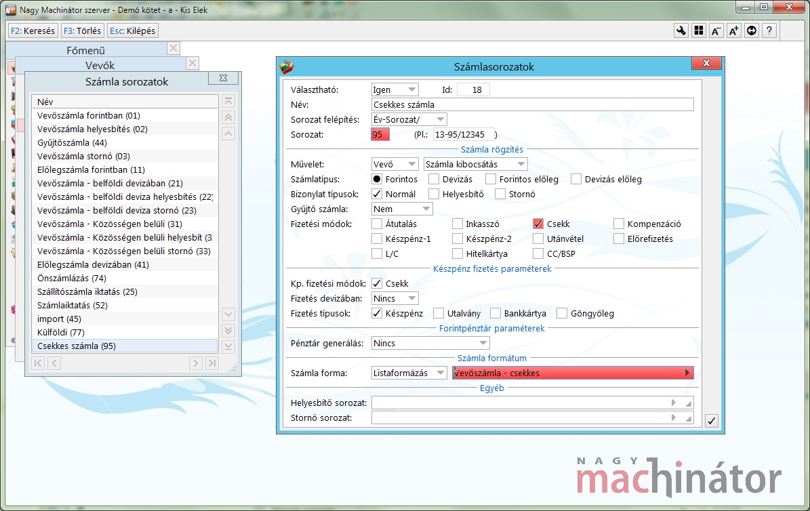Click the Számlasorozatok dialog's app icon

[287, 66]
